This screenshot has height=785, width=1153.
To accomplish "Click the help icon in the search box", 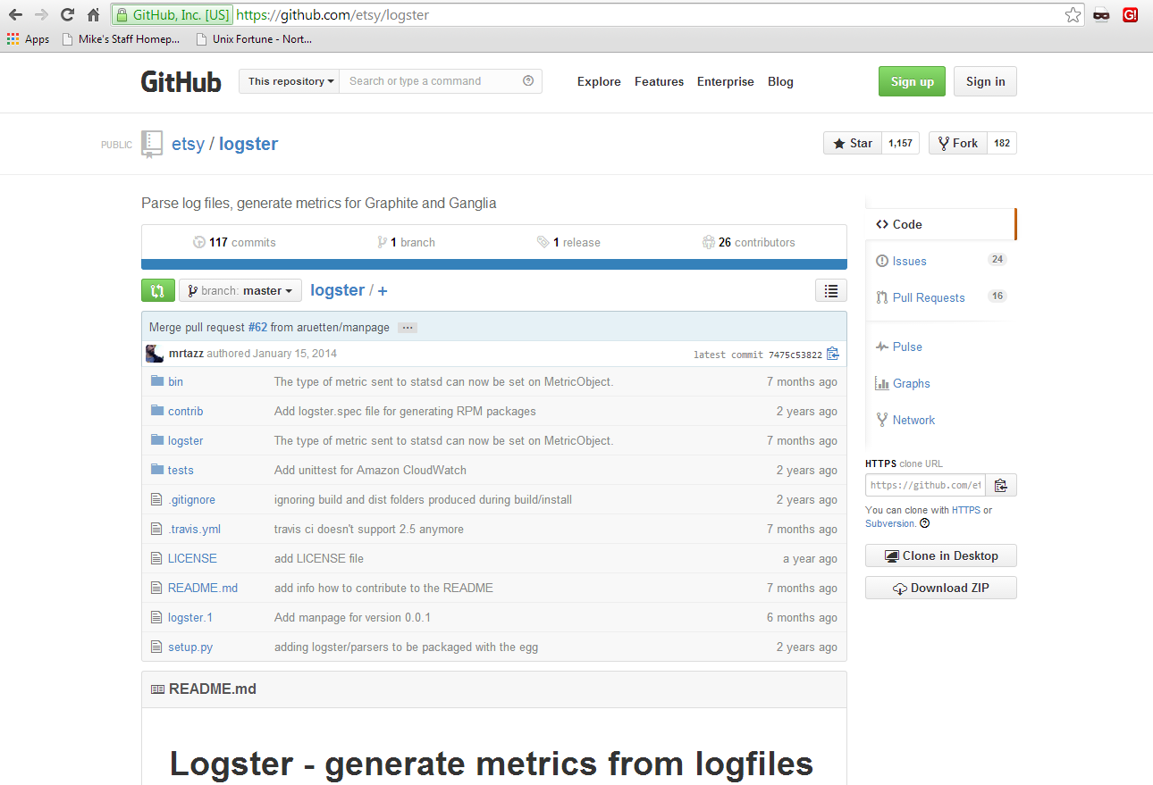I will (x=528, y=81).
